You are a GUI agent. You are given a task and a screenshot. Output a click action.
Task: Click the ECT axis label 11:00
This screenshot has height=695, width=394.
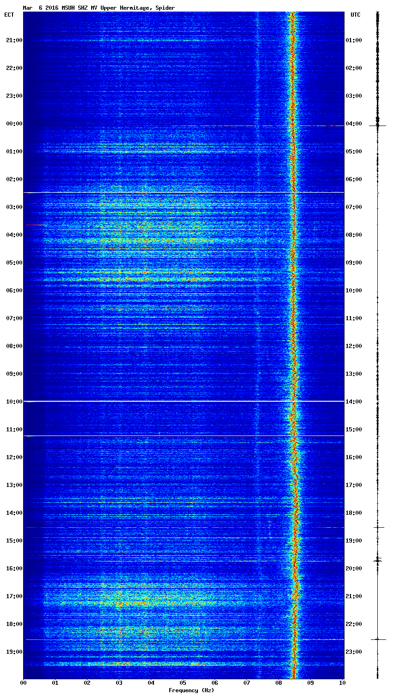coord(14,430)
